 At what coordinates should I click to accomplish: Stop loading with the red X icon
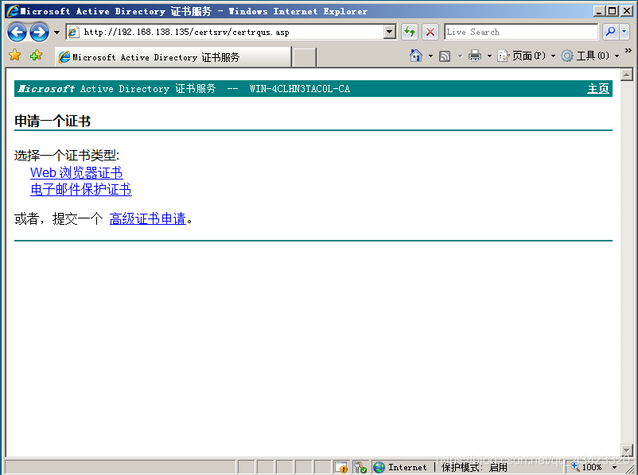pos(430,32)
